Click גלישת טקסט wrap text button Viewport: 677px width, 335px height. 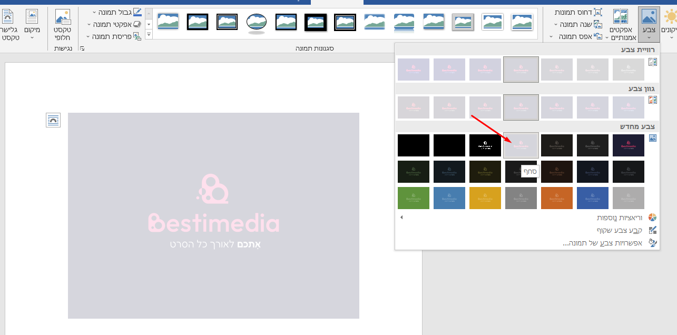coord(9,24)
